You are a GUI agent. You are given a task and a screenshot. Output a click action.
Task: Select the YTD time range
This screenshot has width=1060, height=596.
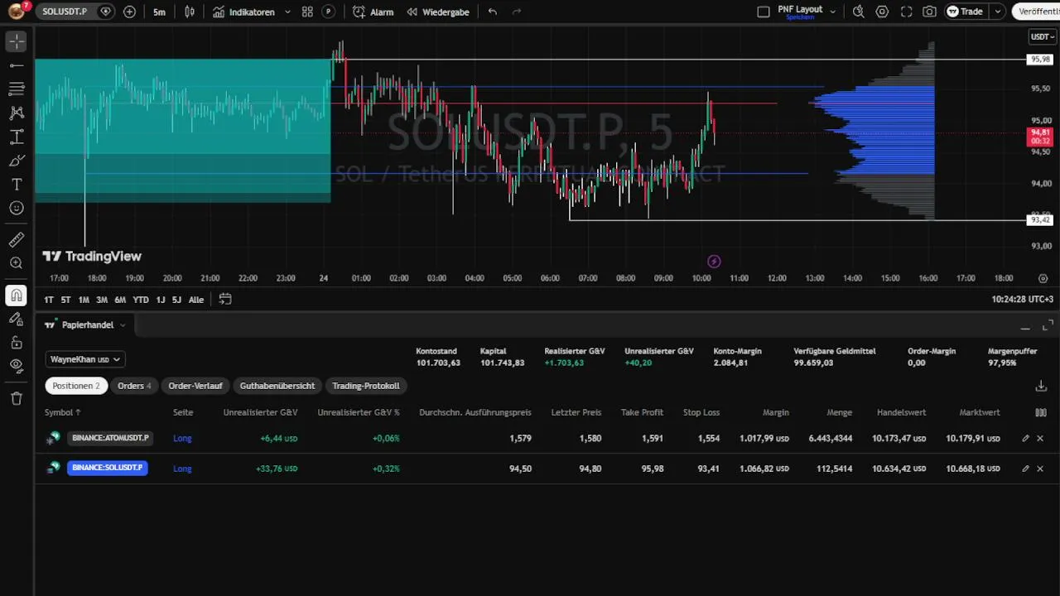pos(141,300)
